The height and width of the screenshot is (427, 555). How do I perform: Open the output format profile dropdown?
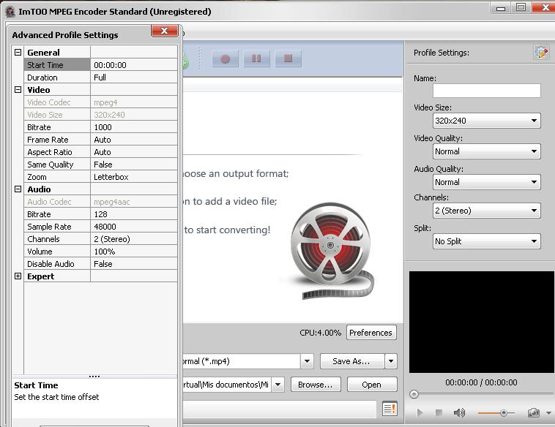tap(307, 361)
